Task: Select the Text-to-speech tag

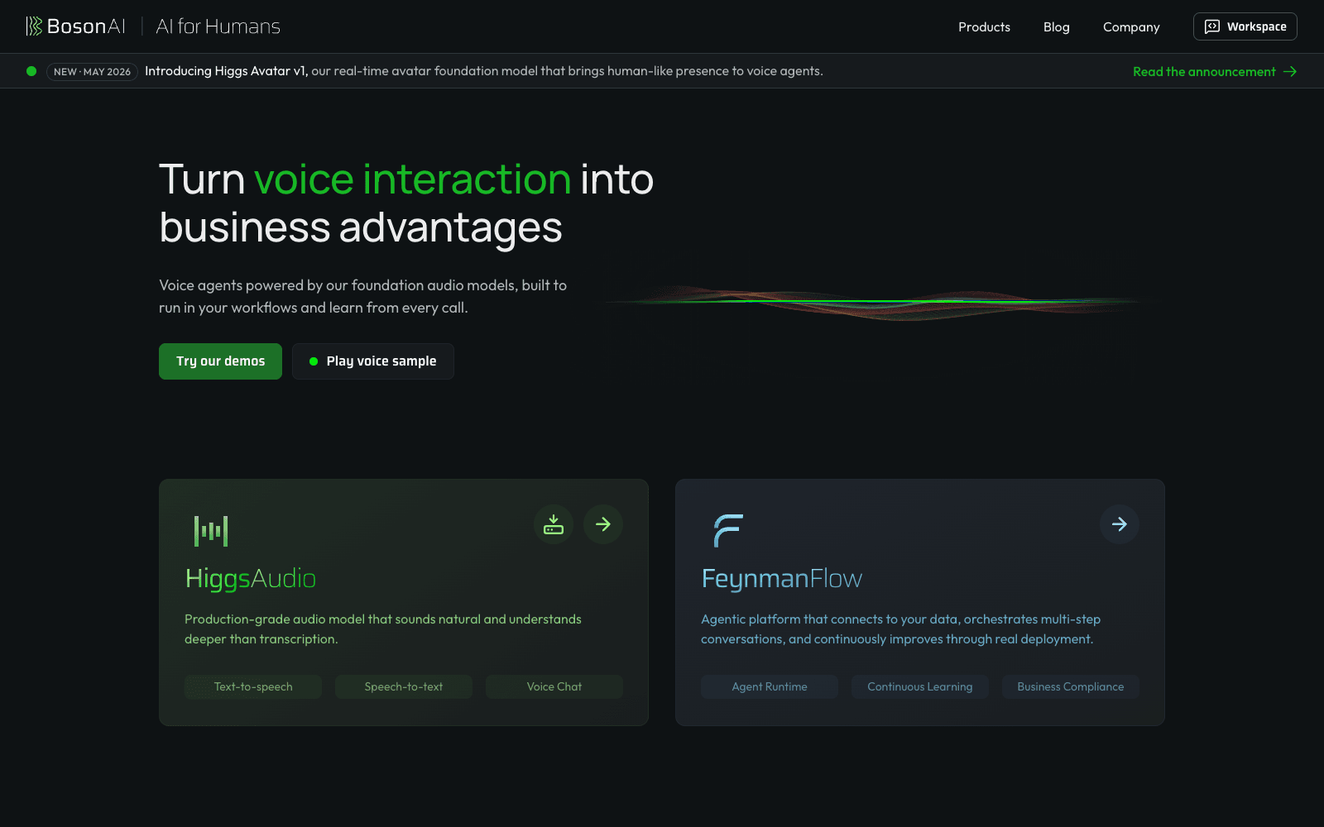Action: pos(253,686)
